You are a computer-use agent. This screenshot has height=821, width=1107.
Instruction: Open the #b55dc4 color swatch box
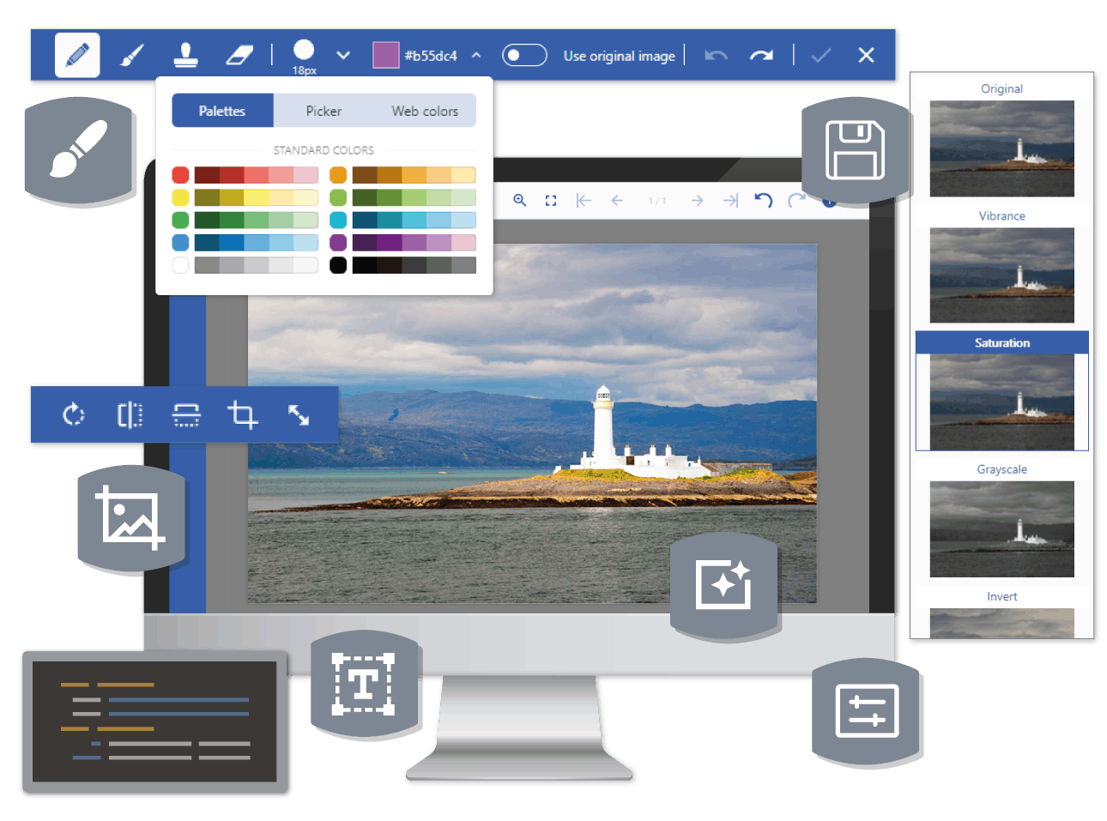(385, 56)
